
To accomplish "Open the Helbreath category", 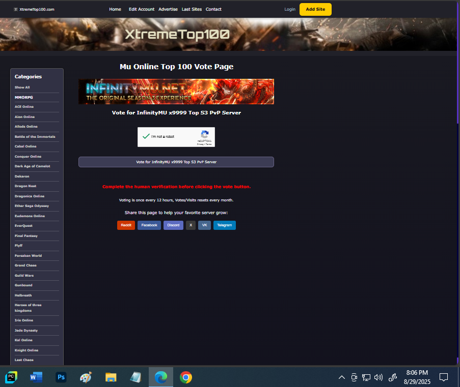I will tap(23, 295).
